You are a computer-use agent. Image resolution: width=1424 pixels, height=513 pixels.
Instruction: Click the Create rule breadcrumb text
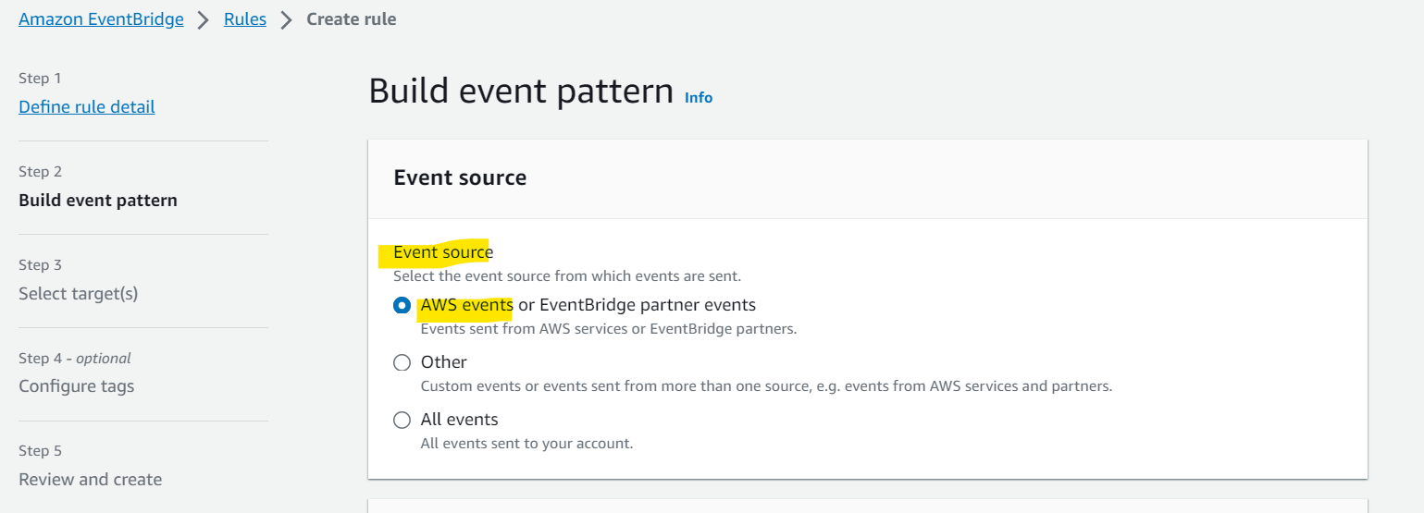point(352,19)
